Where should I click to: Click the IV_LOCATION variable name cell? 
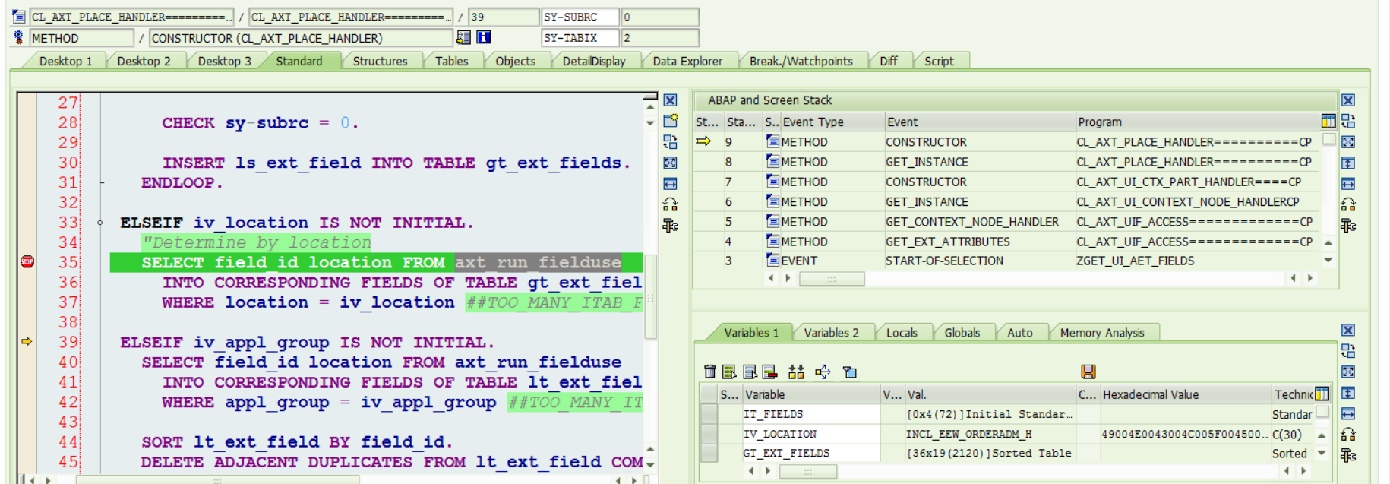(810, 434)
